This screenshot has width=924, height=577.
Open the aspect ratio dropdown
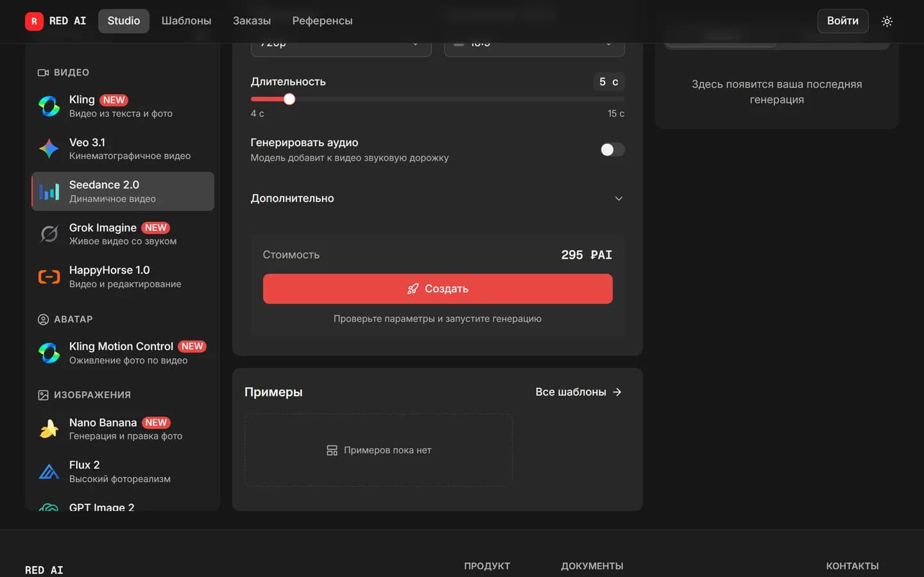(x=534, y=49)
